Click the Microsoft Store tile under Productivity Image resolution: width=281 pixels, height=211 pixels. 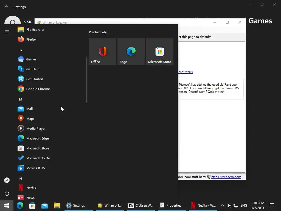[x=160, y=51]
